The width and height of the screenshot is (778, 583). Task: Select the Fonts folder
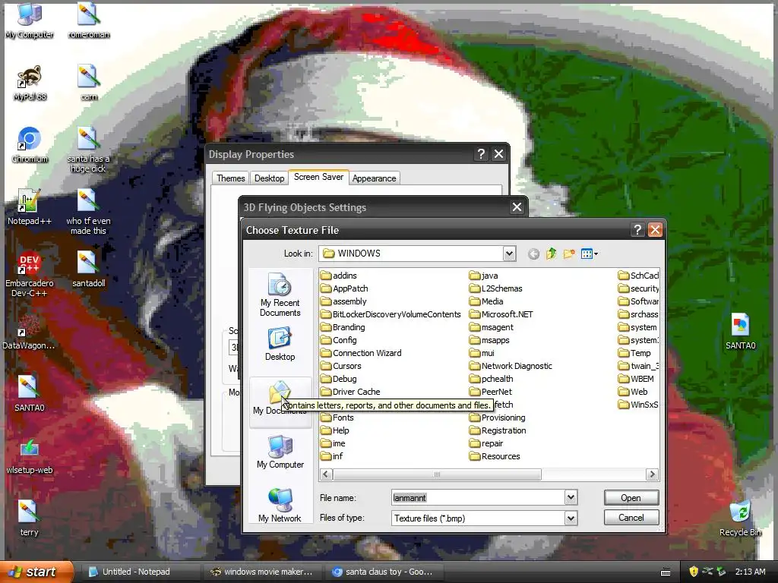point(337,418)
